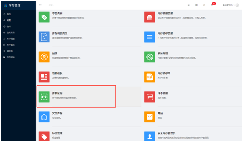Open the 标签管理 red tag icon
This screenshot has height=142, width=243.
(x=44, y=136)
